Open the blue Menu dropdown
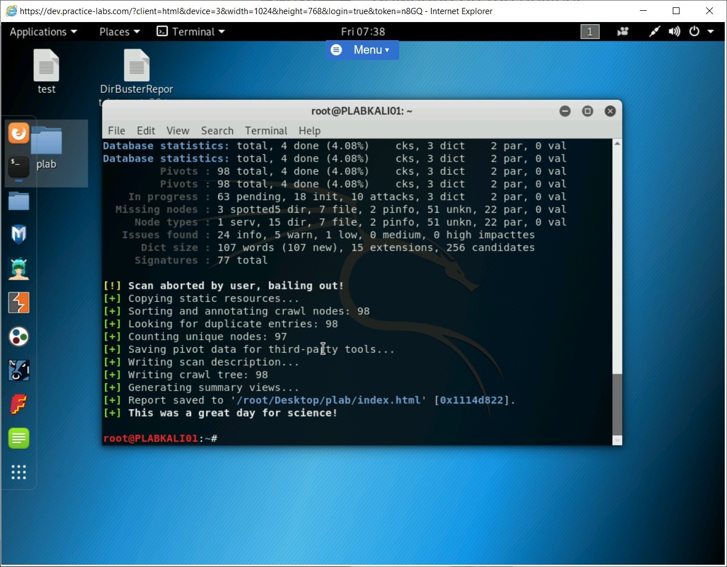Screen dimensions: 727x567 [x=362, y=50]
